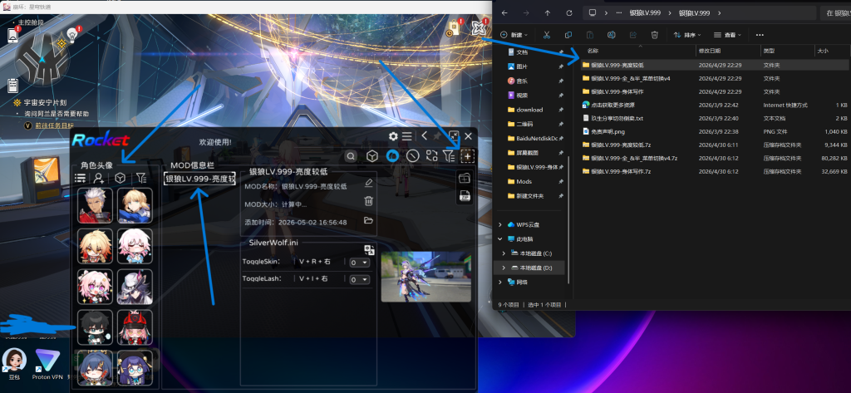Click the scan-frame refresh icon in Rocket toolbar

coord(431,156)
